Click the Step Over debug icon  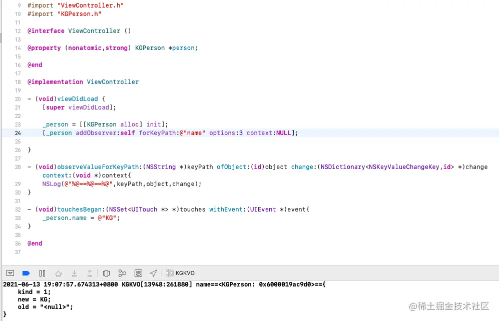[58, 273]
